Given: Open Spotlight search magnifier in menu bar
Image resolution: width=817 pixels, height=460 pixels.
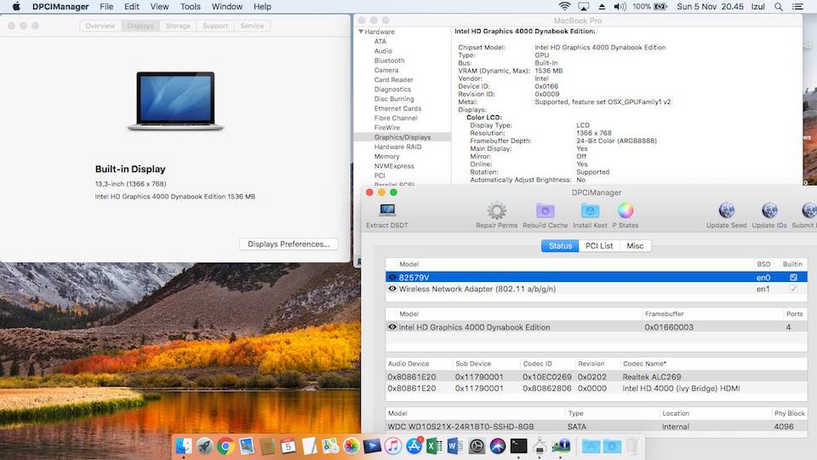Looking at the screenshot, I should tap(779, 7).
